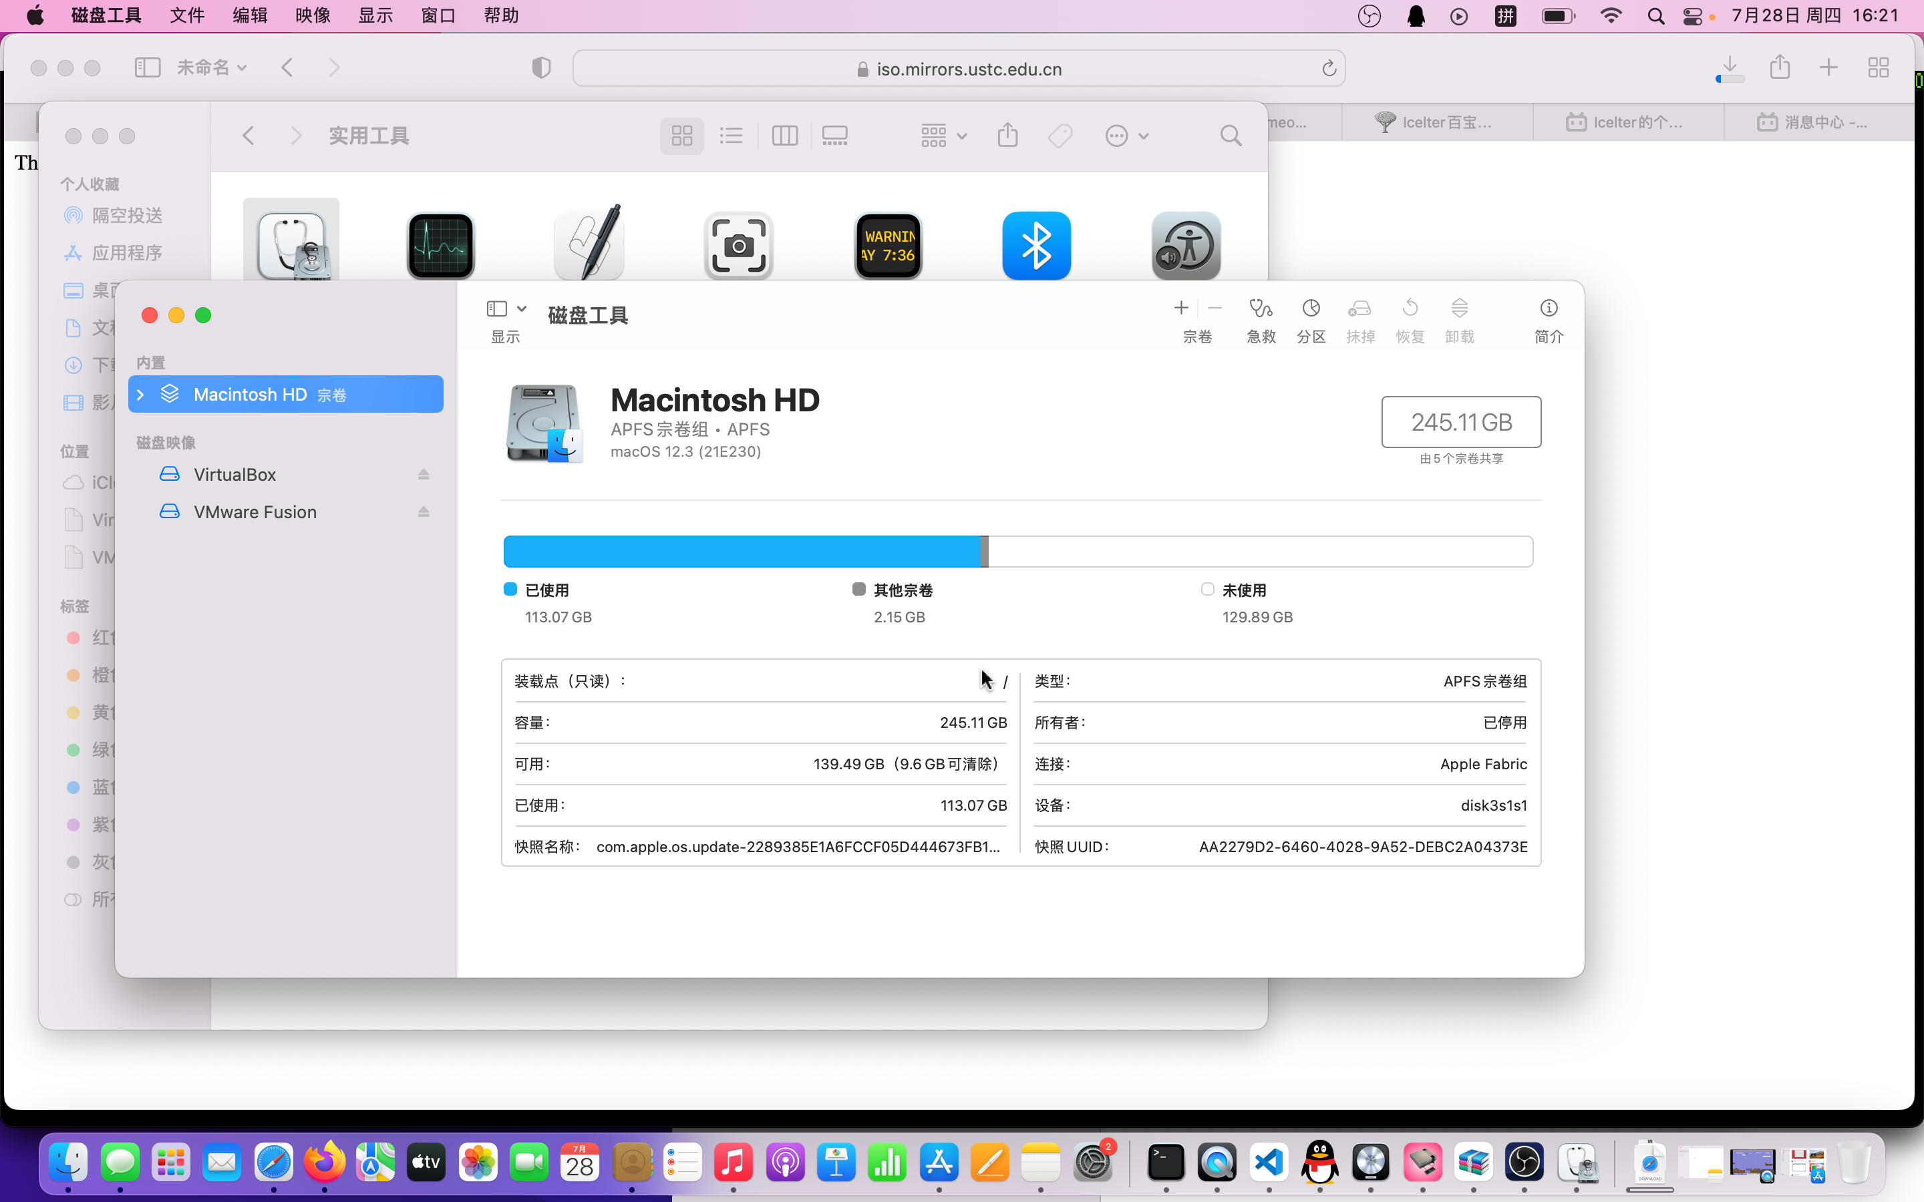Click the used portion of storage bar
Image resolution: width=1924 pixels, height=1202 pixels.
coord(743,552)
